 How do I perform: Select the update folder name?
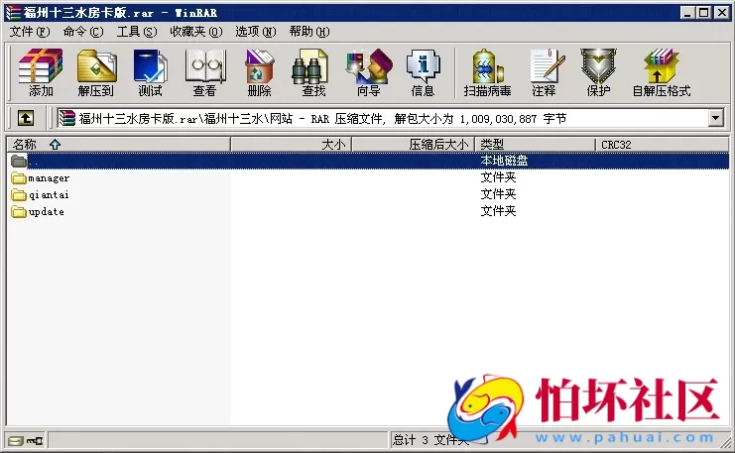(x=46, y=212)
